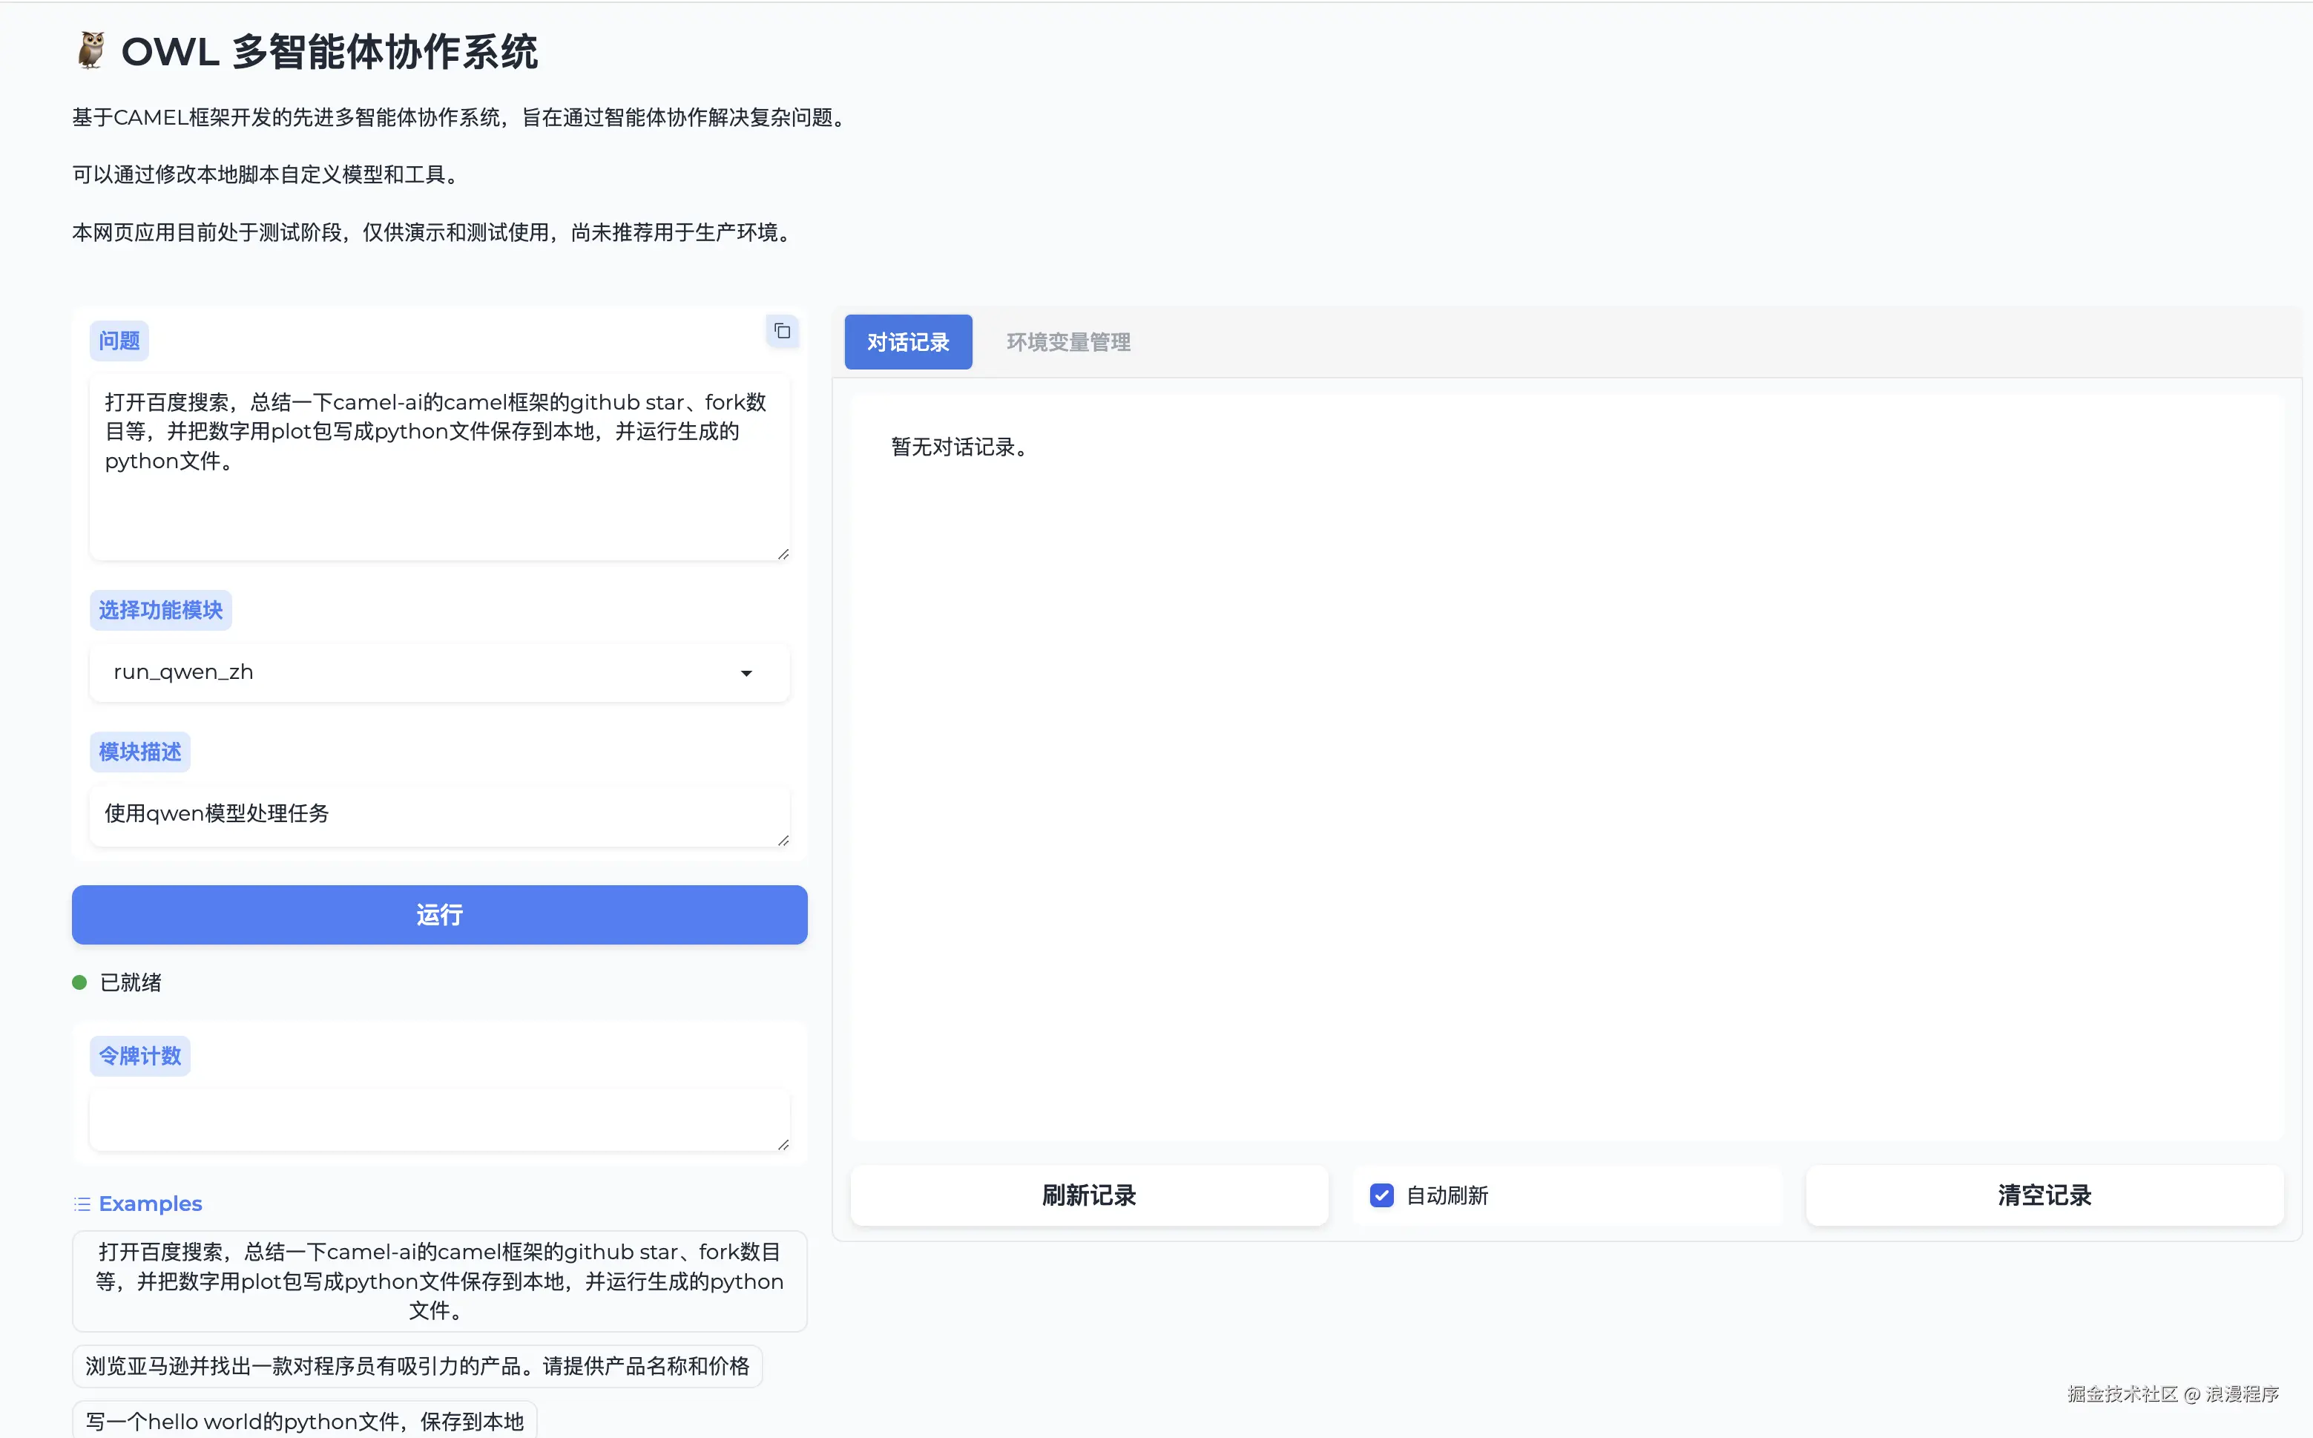This screenshot has height=1438, width=2313.
Task: Click the owl logo icon
Action: pos(91,51)
